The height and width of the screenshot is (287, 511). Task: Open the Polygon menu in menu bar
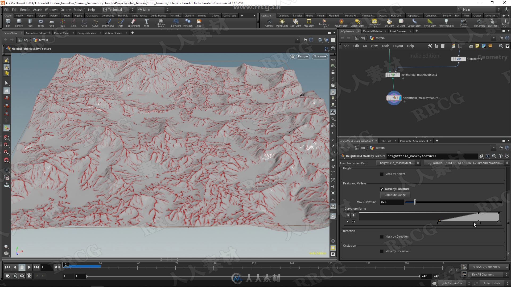coord(42,15)
